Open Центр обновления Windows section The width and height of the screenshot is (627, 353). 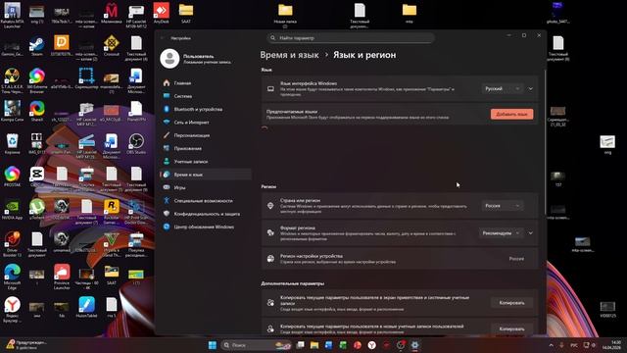tap(206, 227)
